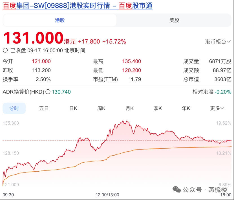Click the ADR换算价 value 130.740
The height and width of the screenshot is (200, 234).
tap(61, 92)
